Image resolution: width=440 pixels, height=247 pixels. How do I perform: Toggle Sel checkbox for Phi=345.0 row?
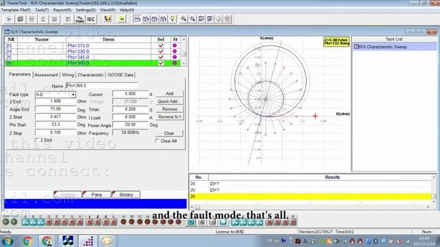click(161, 57)
